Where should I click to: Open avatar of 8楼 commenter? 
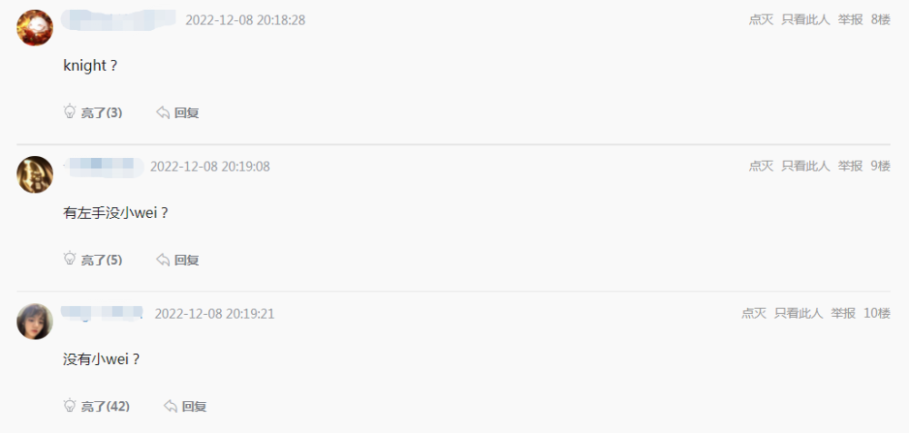[35, 28]
